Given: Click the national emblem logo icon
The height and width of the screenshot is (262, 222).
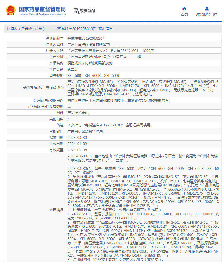Looking at the screenshot, I should coord(11,10).
